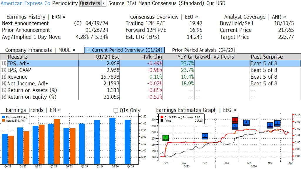Click the Current Price value 217.65
Screen dimensions: 301x169
pyautogui.click(x=286, y=30)
